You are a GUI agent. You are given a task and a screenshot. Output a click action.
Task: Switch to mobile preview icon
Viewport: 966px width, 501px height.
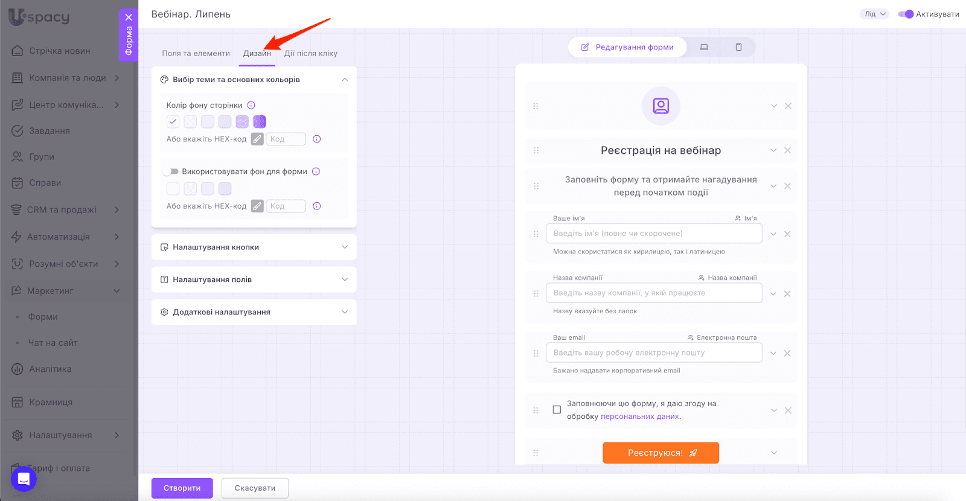(738, 47)
